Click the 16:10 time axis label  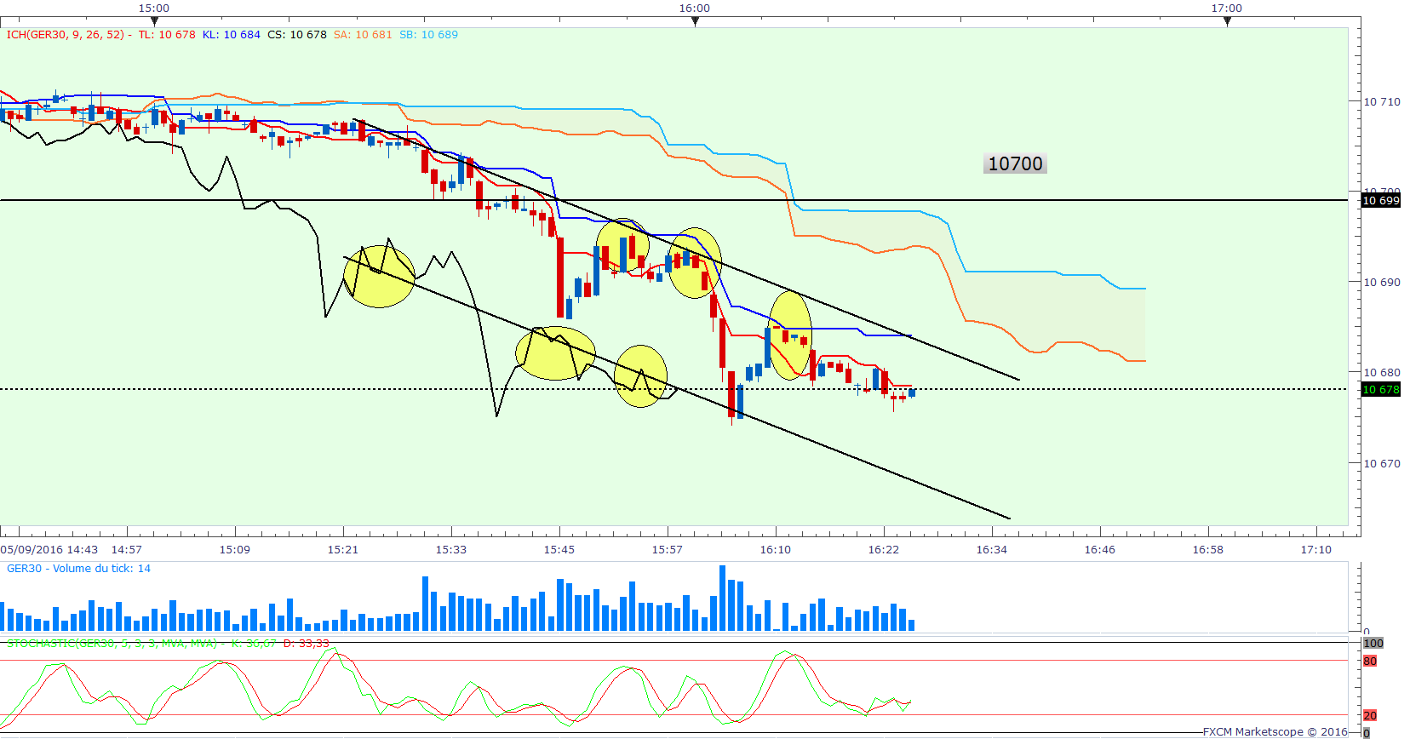coord(776,549)
